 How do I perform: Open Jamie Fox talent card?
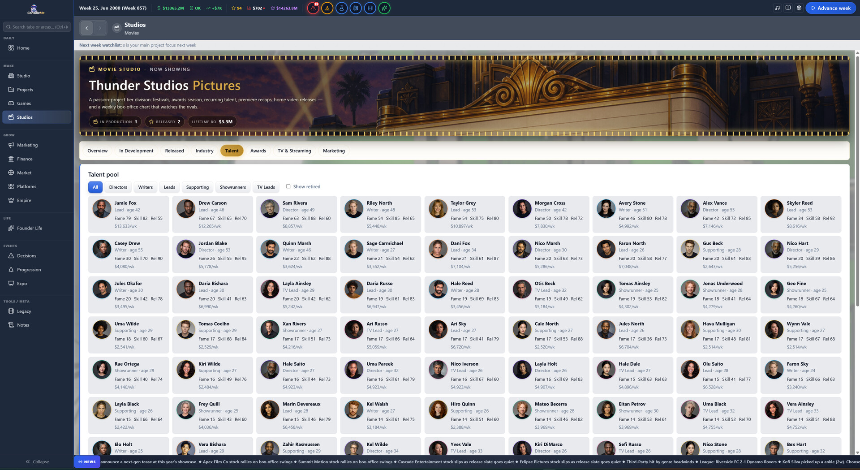coord(129,214)
